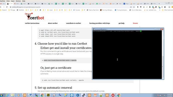Open the How to Make Apache bookmark
The height and width of the screenshot is (97, 173).
[136, 10]
